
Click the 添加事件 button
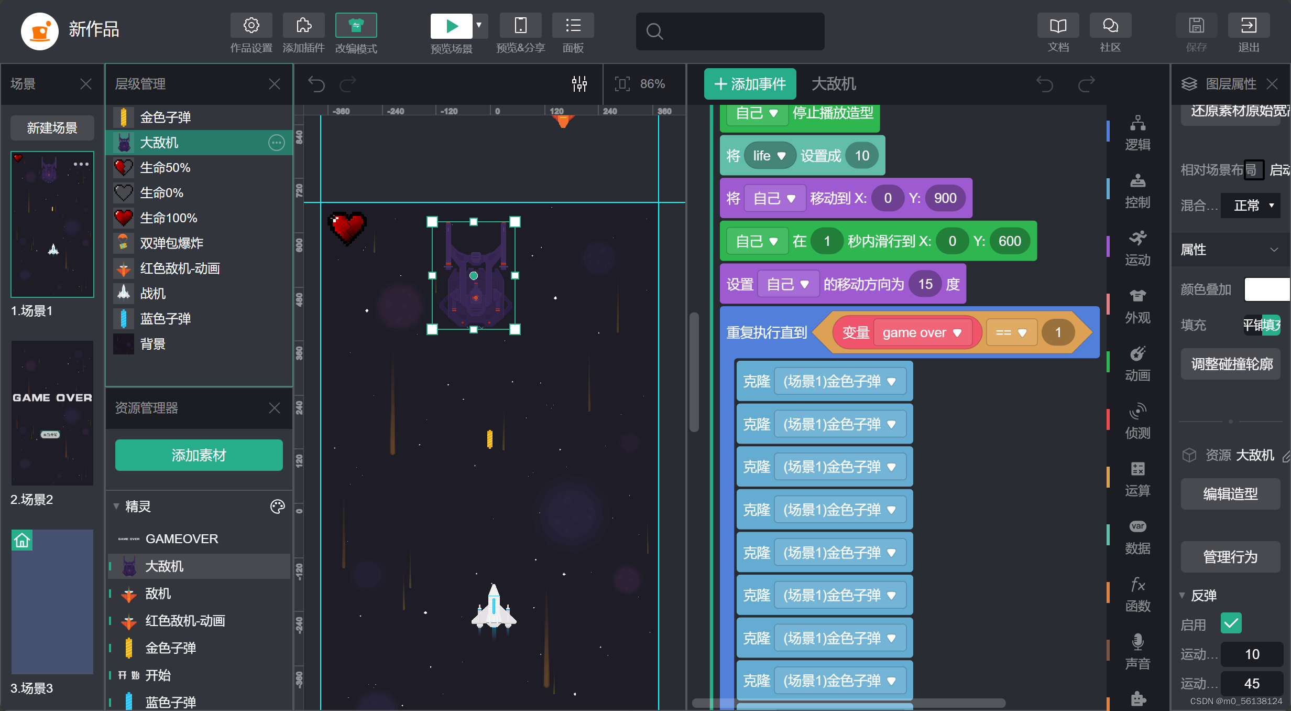(750, 84)
